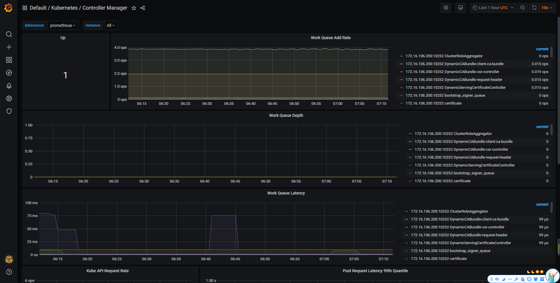Toggle DynamicServingCertificateController series in Queue Latency legend
Image resolution: width=560 pixels, height=283 pixels.
click(x=461, y=243)
